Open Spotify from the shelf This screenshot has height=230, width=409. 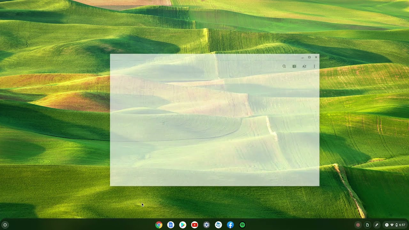(x=242, y=225)
